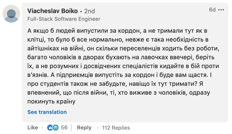Like Viacheslav Boiko's comment
Image resolution: width=232 pixels, height=134 pixels.
coord(32,128)
